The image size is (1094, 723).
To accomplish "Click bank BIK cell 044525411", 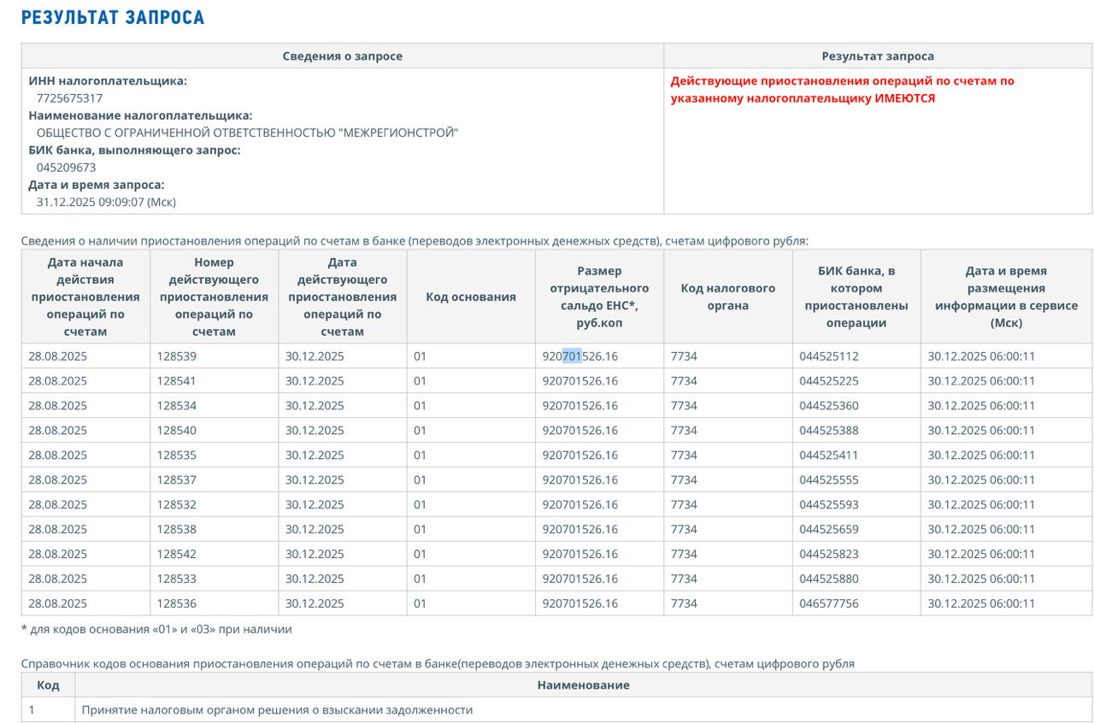I will 828,456.
